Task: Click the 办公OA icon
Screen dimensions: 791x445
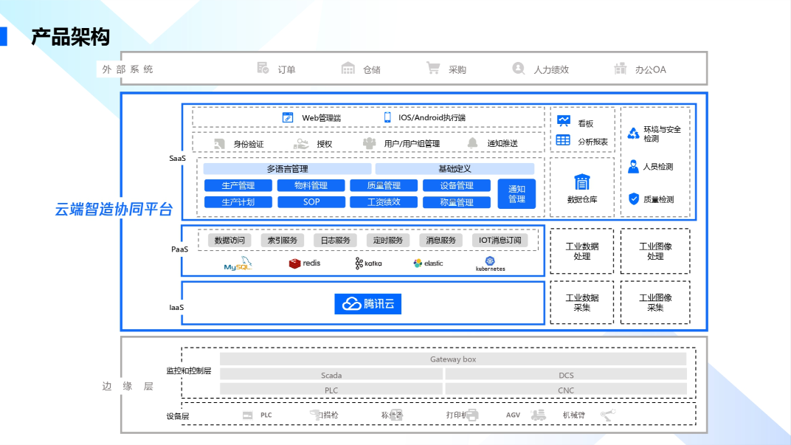Action: pyautogui.click(x=621, y=69)
